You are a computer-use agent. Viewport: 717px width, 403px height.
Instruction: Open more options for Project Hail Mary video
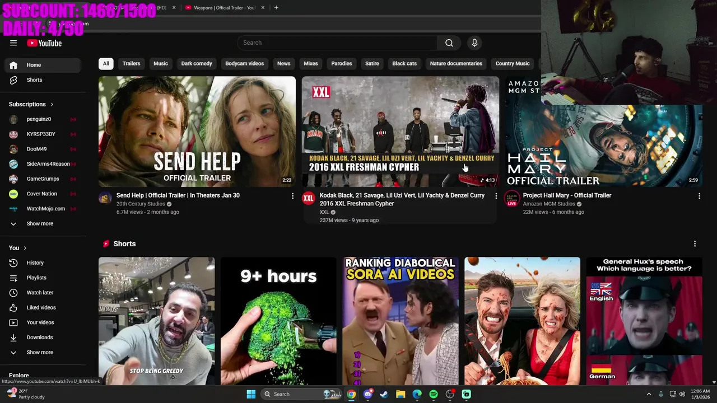tap(699, 196)
